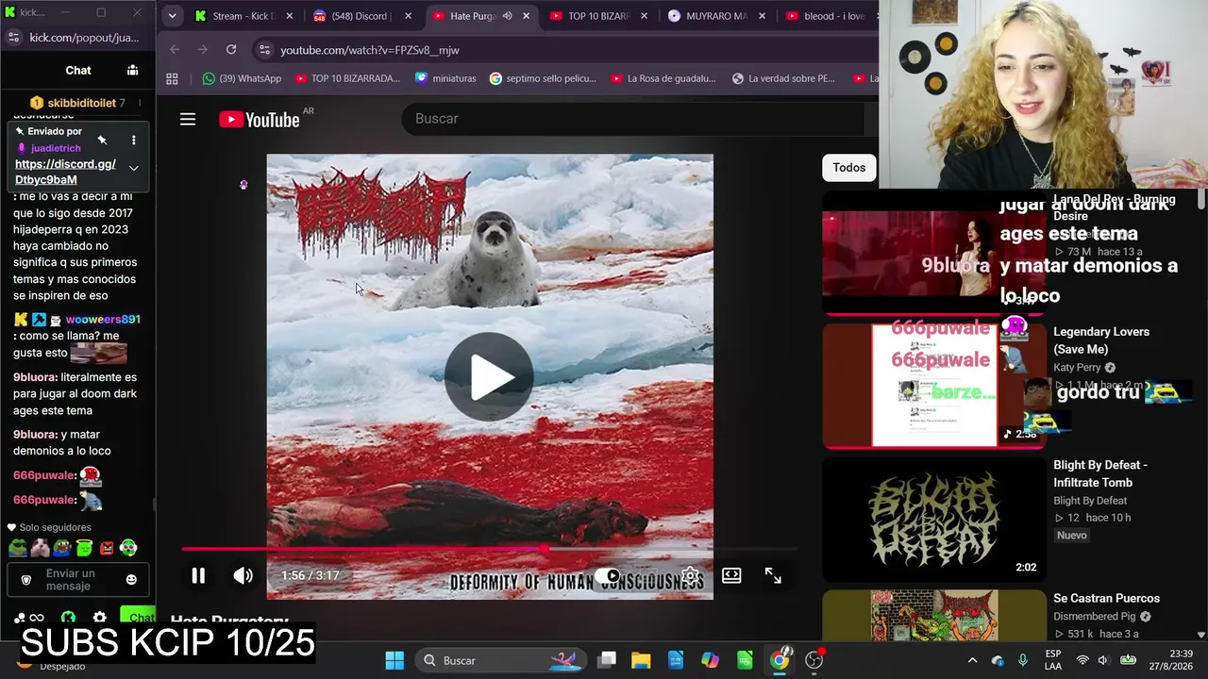Image resolution: width=1208 pixels, height=679 pixels.
Task: Send message with green Chat button
Action: tap(139, 618)
